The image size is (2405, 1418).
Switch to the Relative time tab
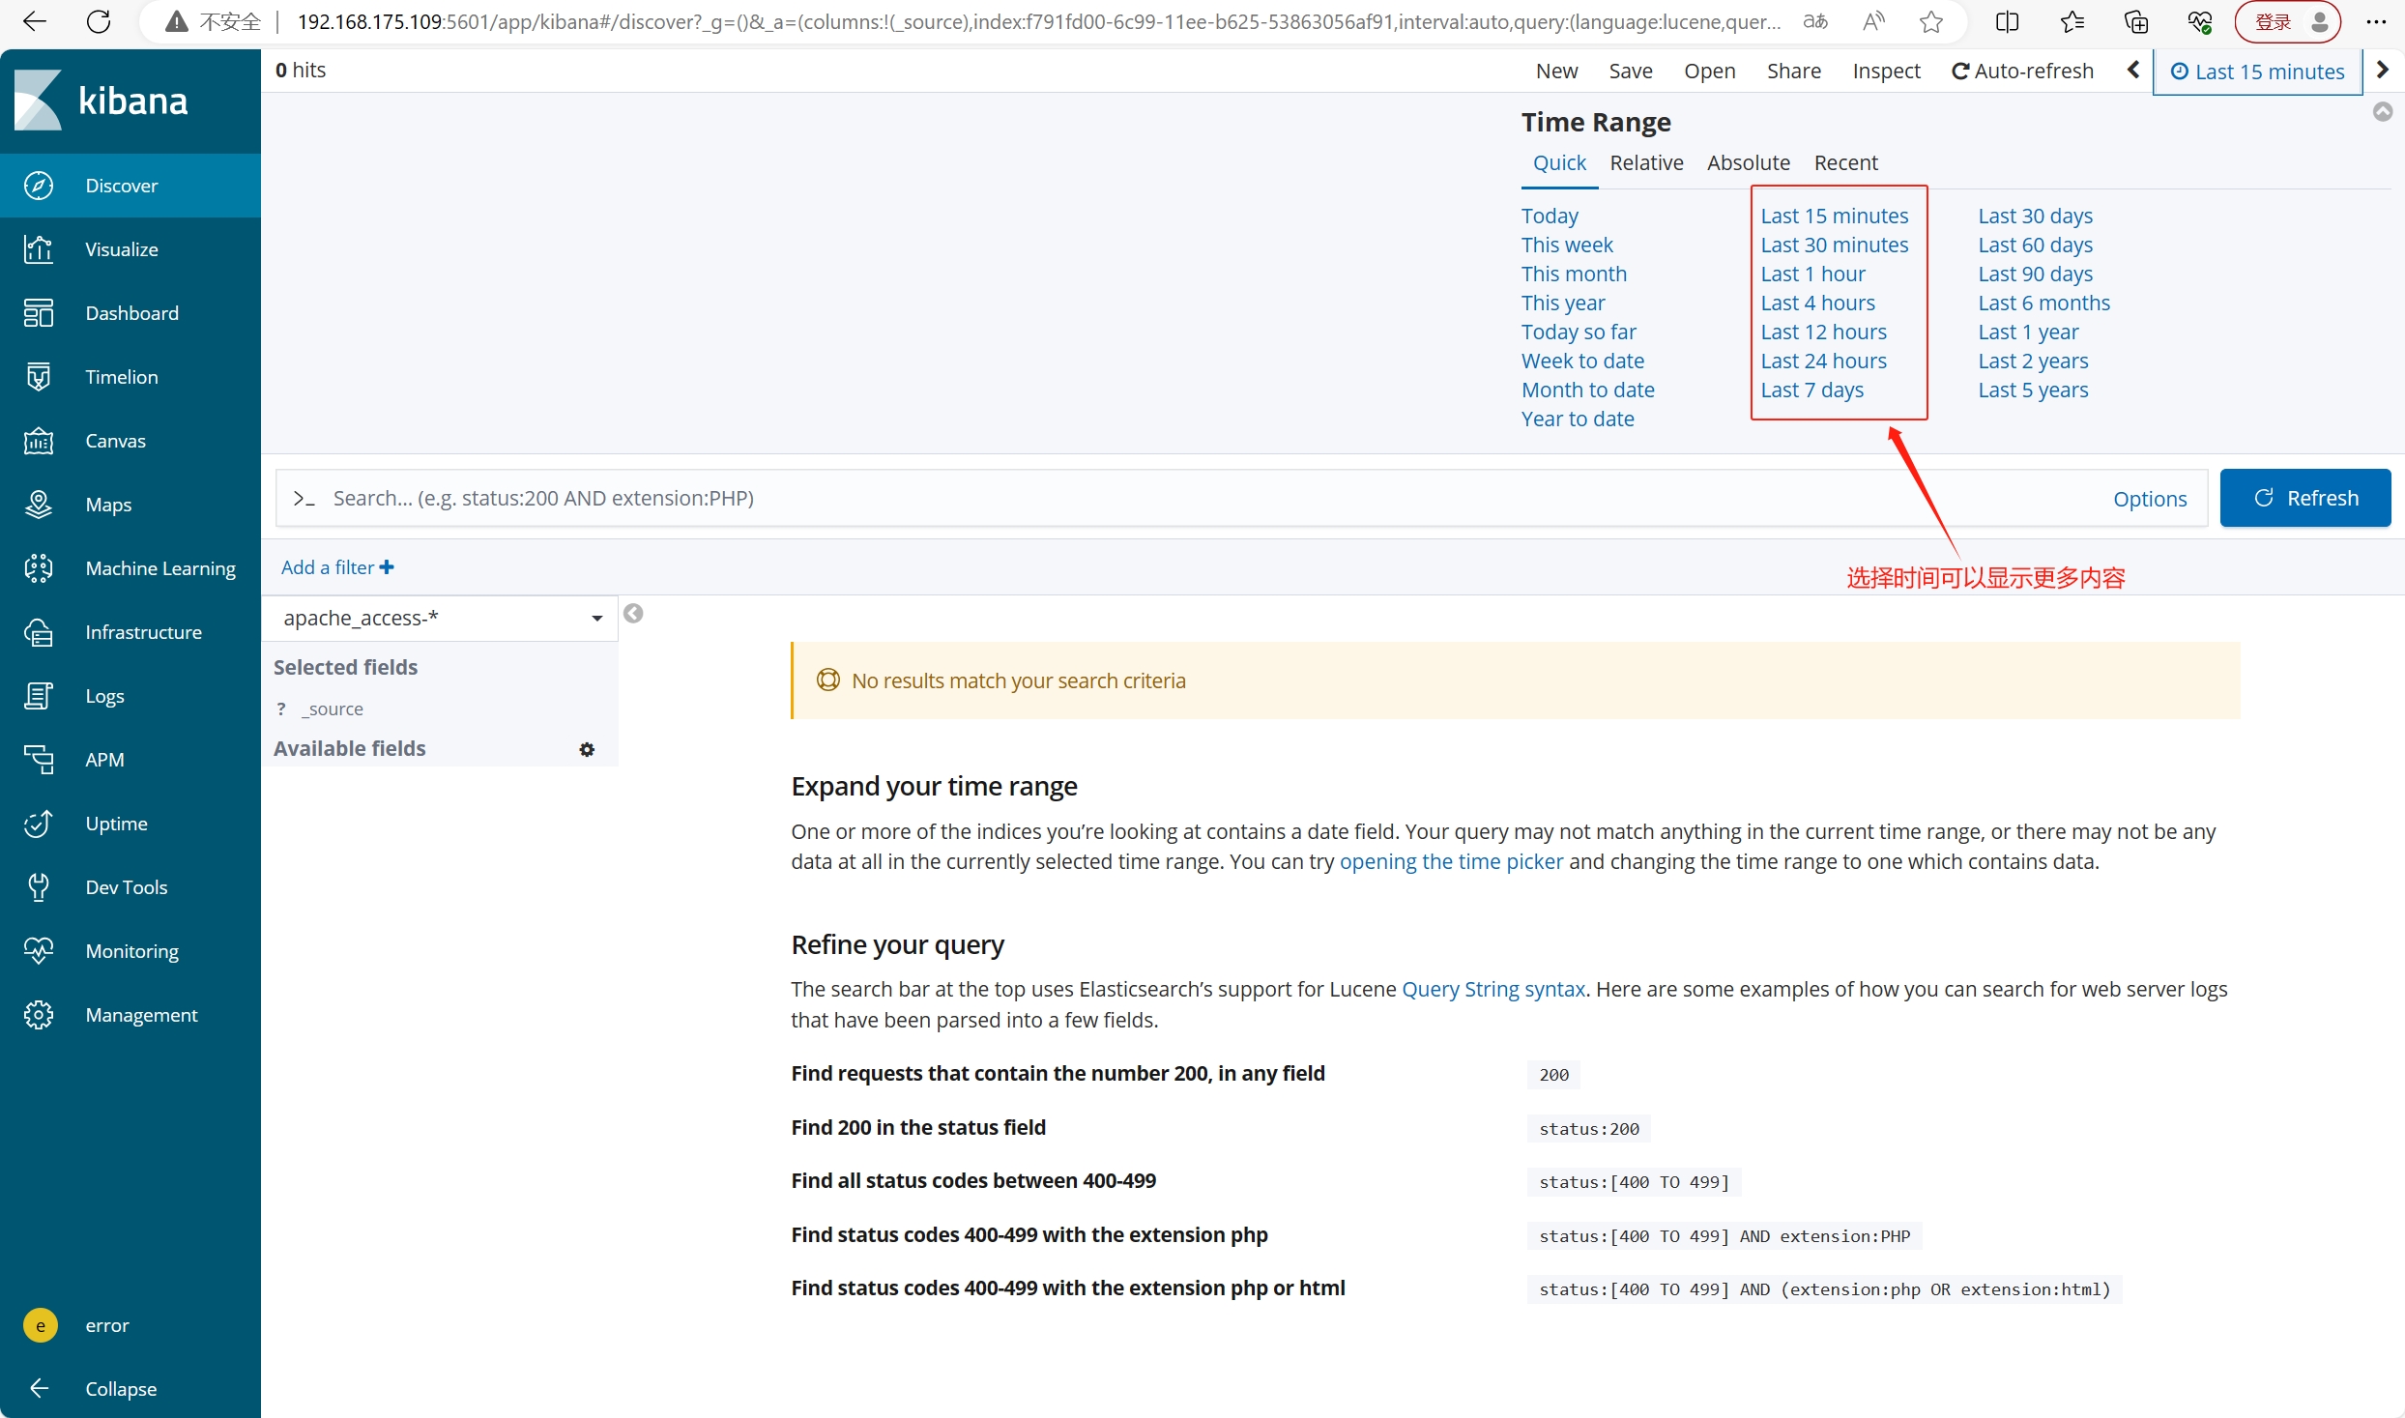1645,162
